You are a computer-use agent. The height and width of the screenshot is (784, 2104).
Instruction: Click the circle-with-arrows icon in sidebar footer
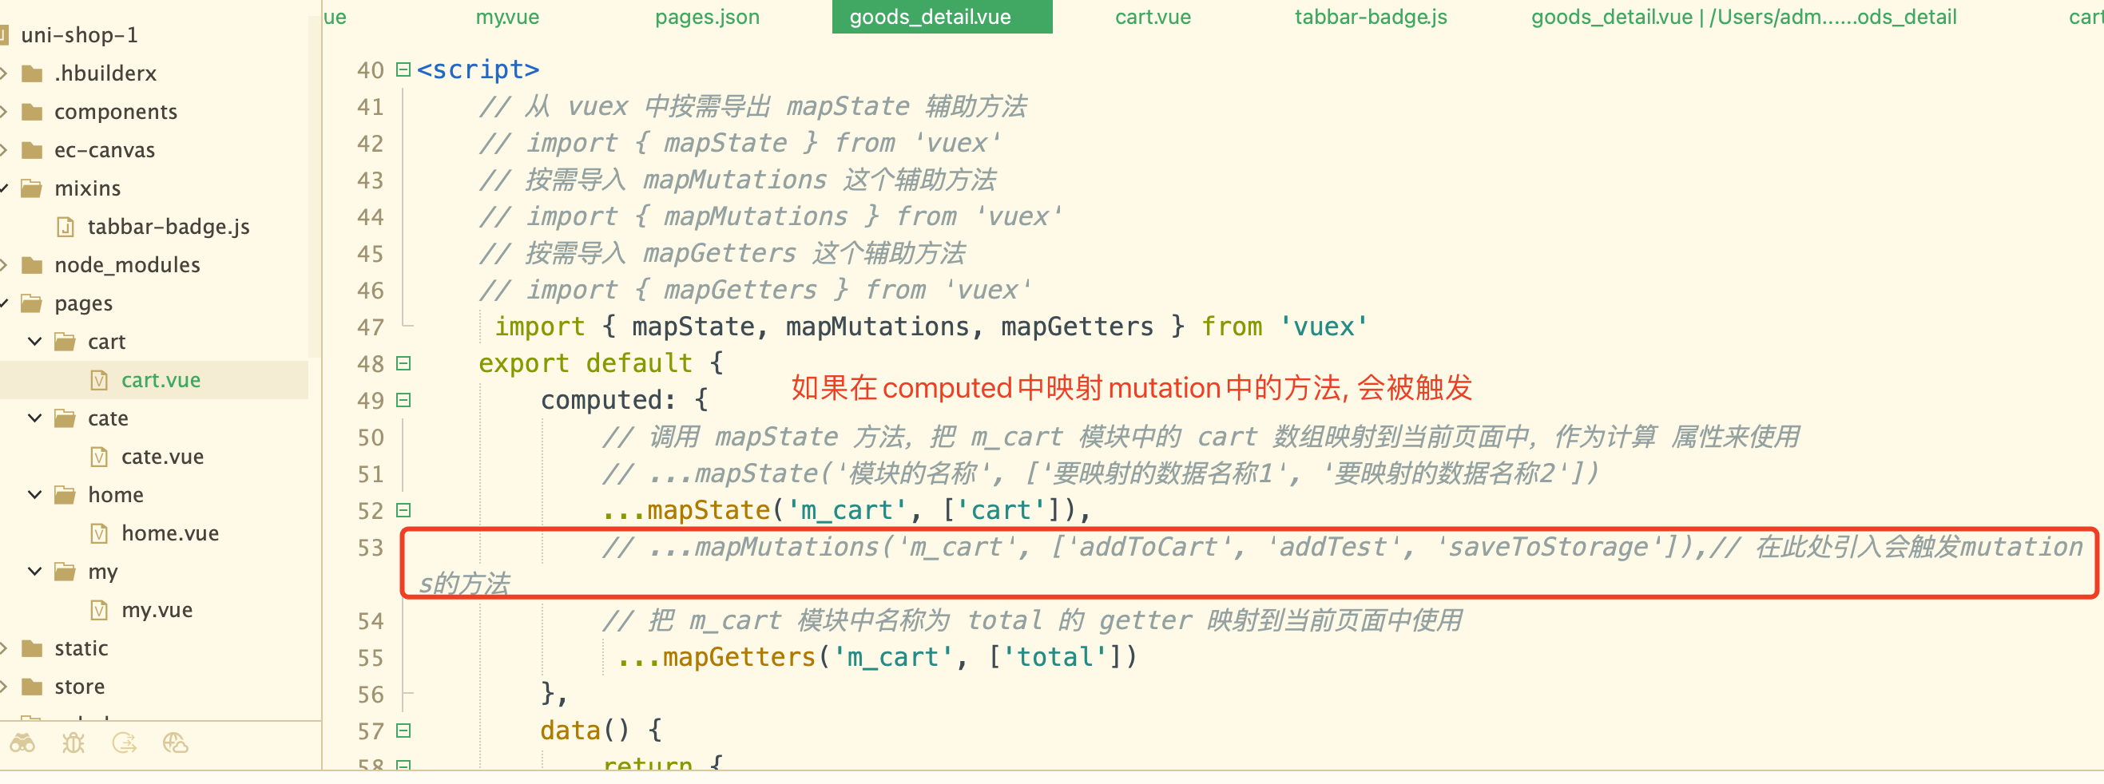pyautogui.click(x=124, y=742)
